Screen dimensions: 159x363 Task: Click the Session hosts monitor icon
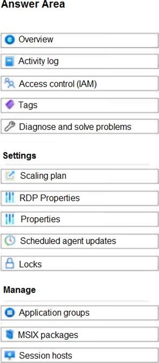10,355
